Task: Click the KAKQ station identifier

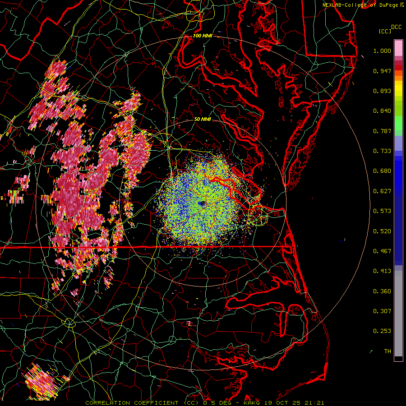Action: (x=252, y=403)
